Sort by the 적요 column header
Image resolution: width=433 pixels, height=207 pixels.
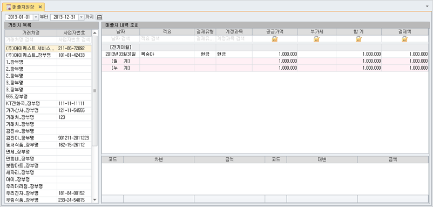[167, 32]
